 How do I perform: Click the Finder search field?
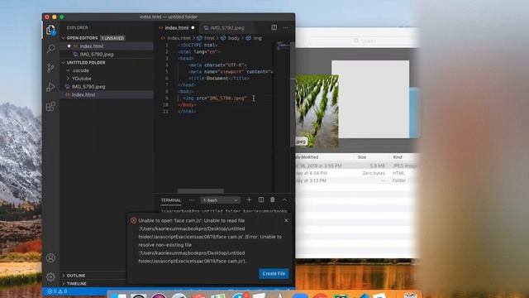coord(365,41)
